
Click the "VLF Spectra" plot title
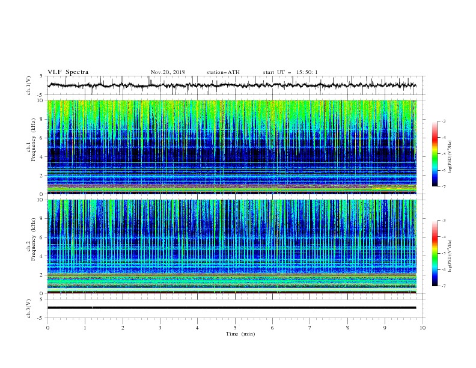pos(68,72)
